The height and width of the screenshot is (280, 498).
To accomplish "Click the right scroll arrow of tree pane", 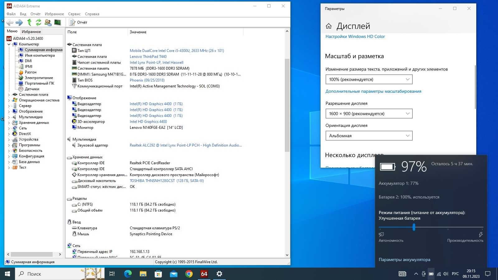I will (x=60, y=254).
